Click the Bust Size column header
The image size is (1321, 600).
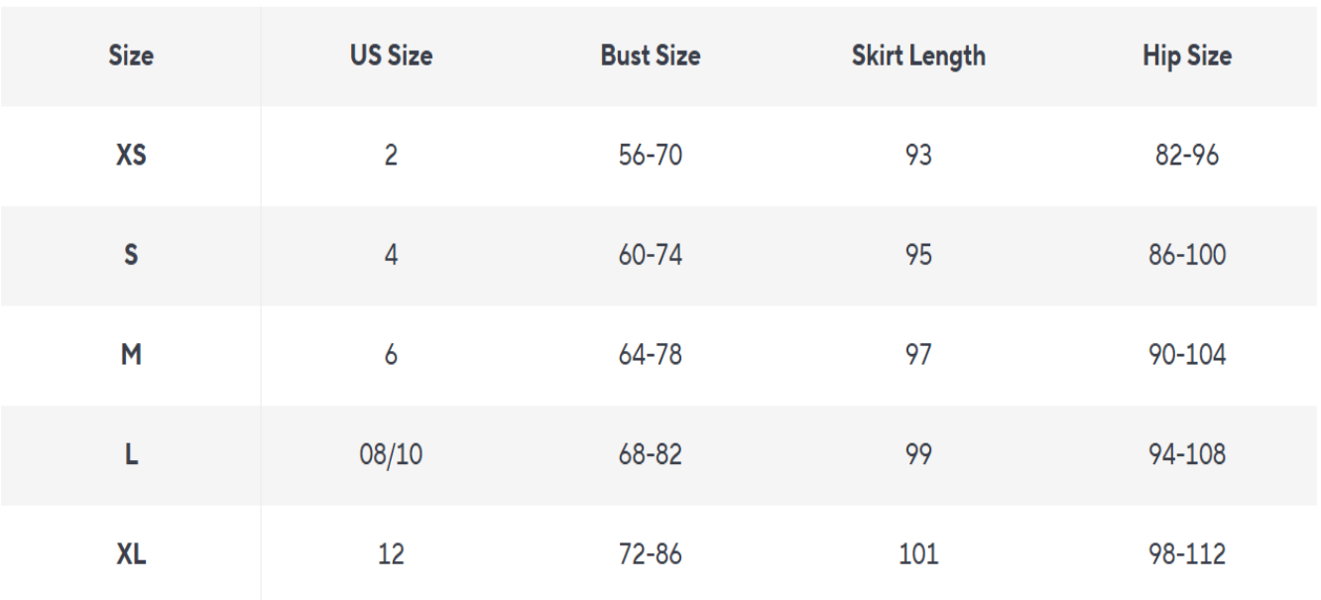point(651,56)
